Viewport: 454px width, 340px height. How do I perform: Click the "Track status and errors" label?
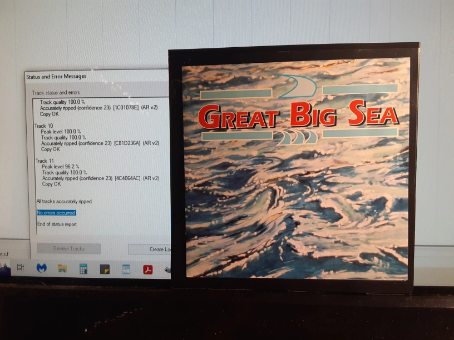click(x=56, y=93)
